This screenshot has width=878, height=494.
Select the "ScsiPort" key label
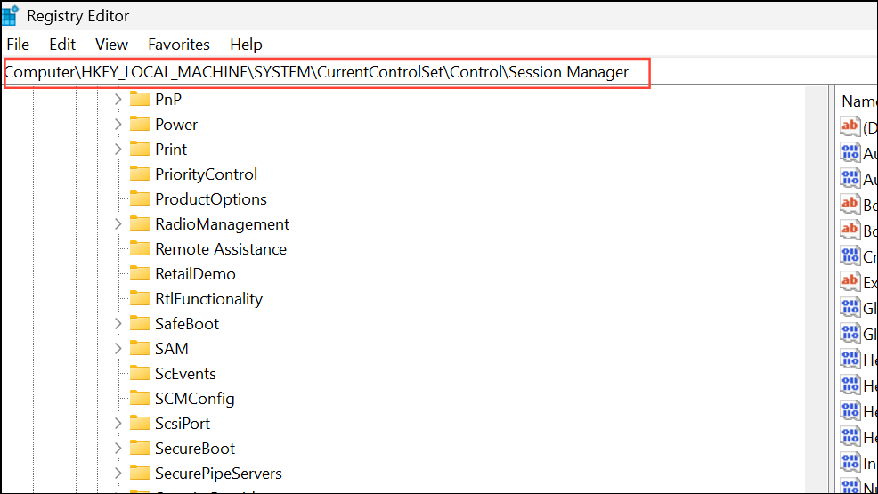click(x=183, y=424)
